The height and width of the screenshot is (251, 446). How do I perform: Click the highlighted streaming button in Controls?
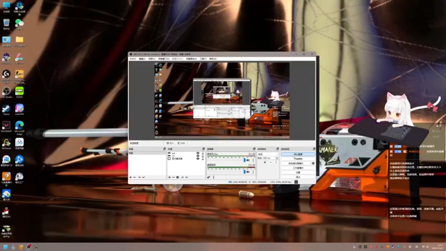click(x=298, y=155)
